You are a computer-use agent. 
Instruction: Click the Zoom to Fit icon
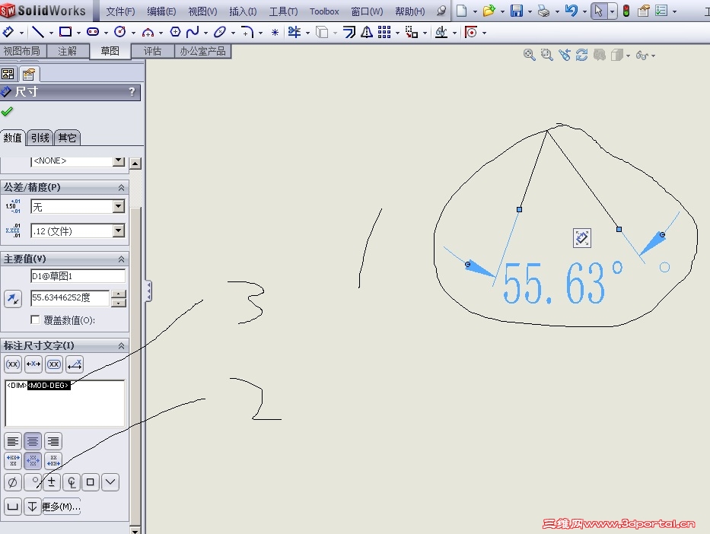tap(530, 56)
